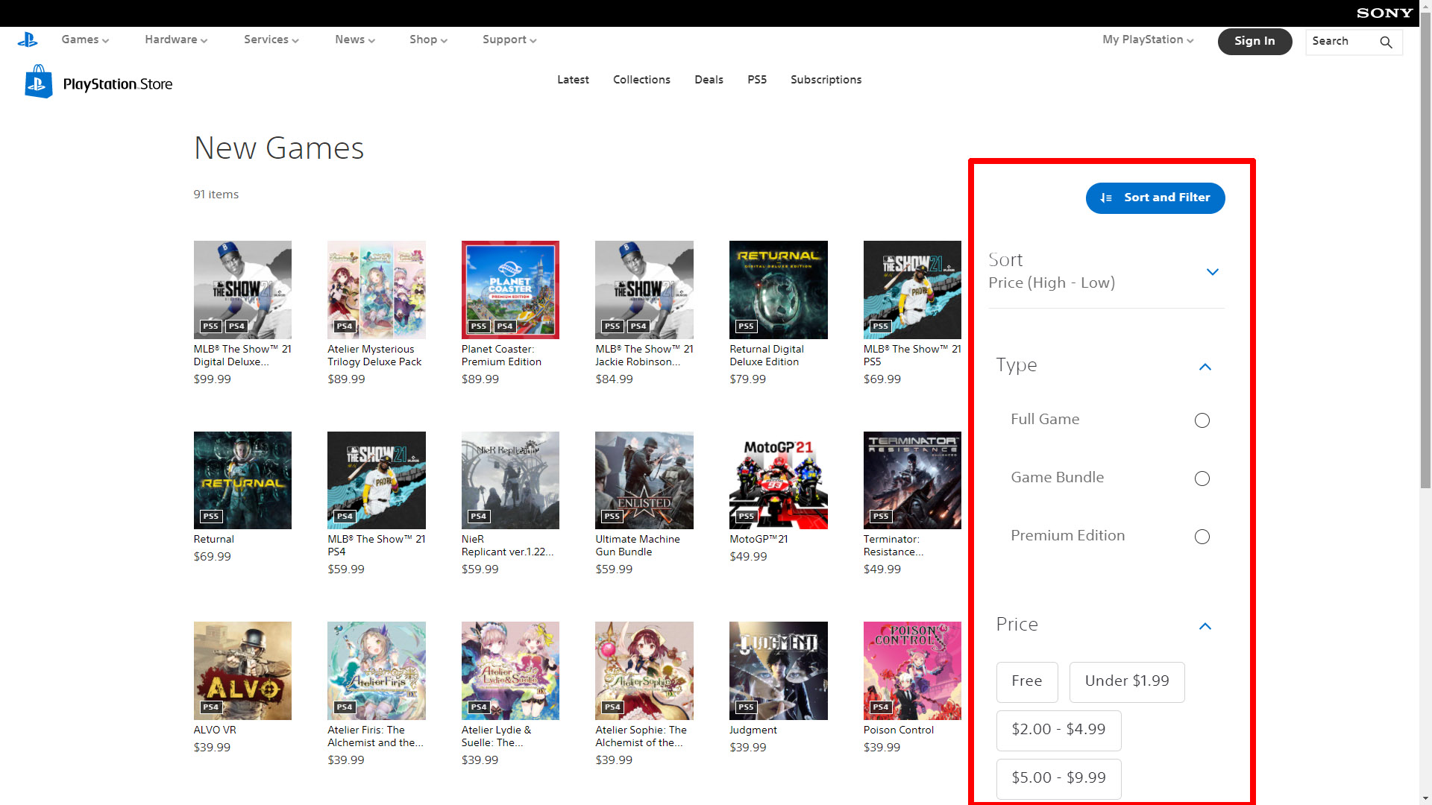Click the Sign In button
This screenshot has width=1432, height=805.
(x=1254, y=41)
